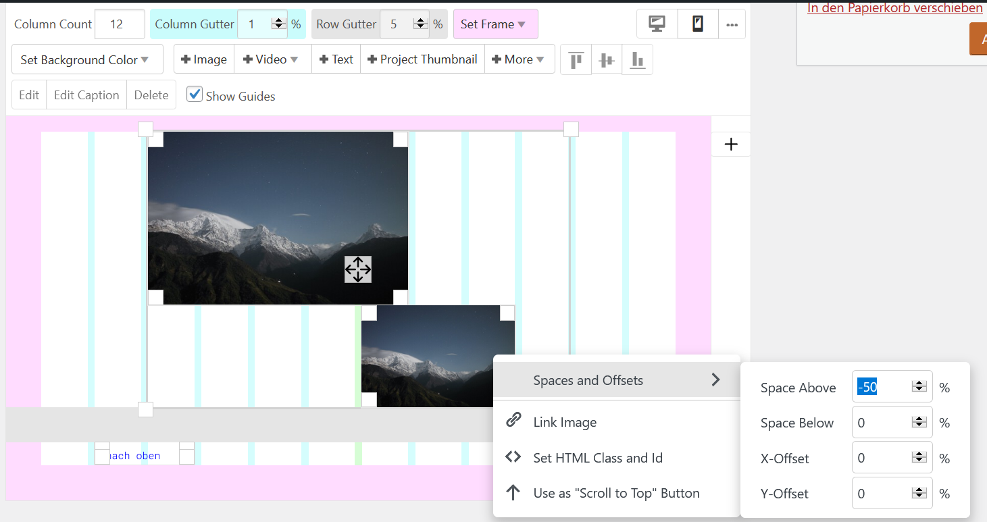Expand the Video dropdown
The width and height of the screenshot is (987, 522).
(272, 59)
